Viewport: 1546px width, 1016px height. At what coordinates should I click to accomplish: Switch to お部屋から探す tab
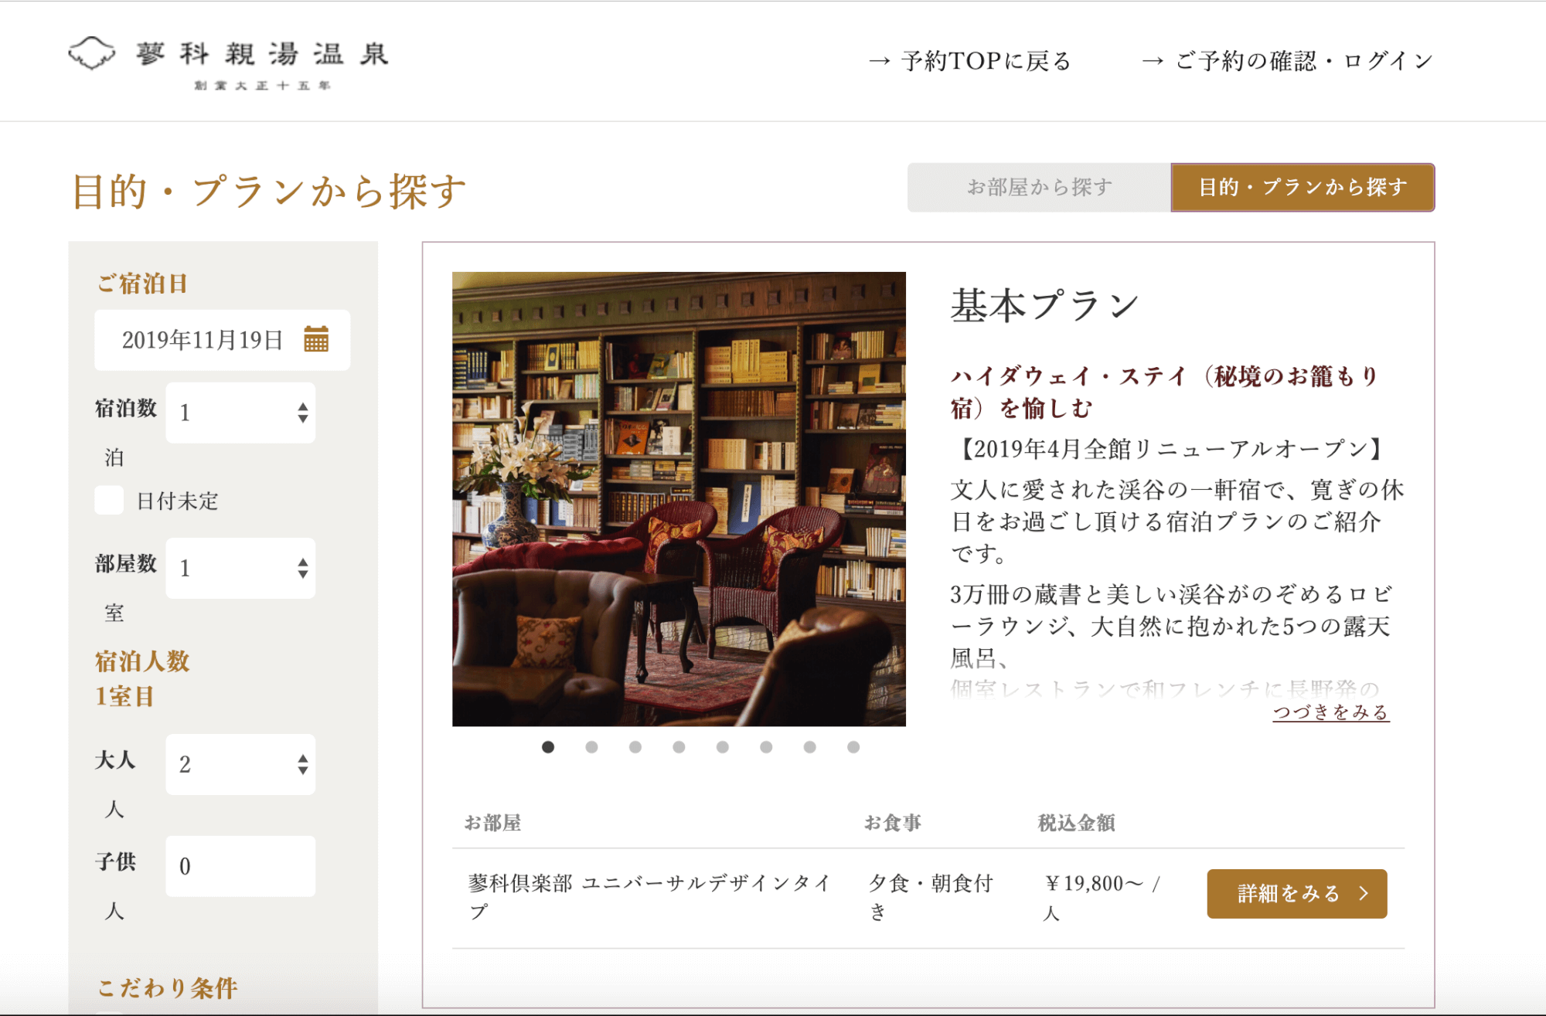click(1039, 187)
